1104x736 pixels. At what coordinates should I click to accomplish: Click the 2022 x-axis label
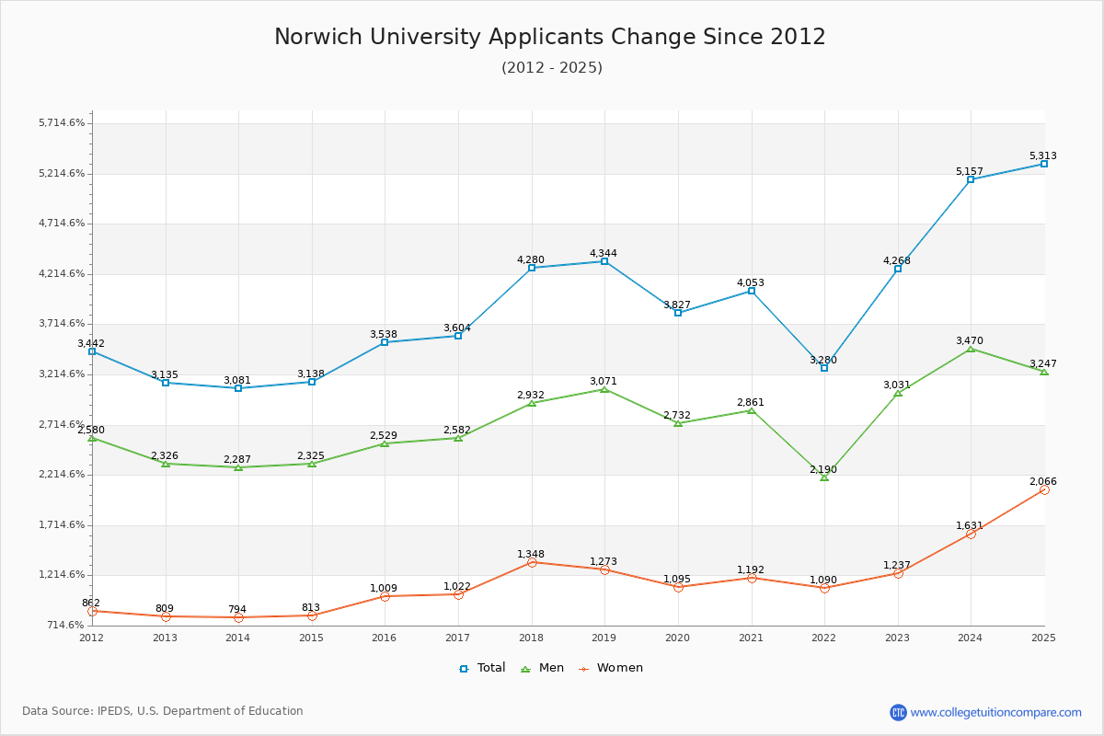point(824,638)
